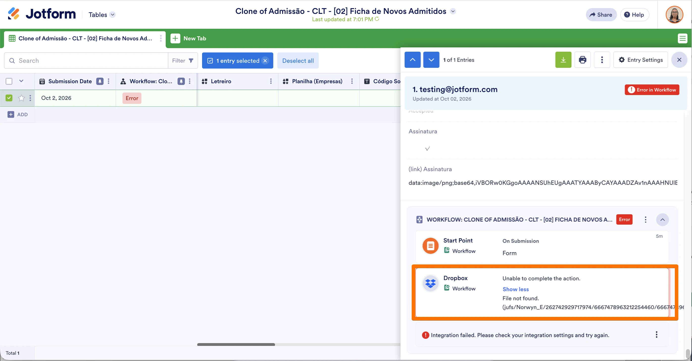Open workflow section options dots
Screen dimensions: 692x361
click(x=646, y=220)
